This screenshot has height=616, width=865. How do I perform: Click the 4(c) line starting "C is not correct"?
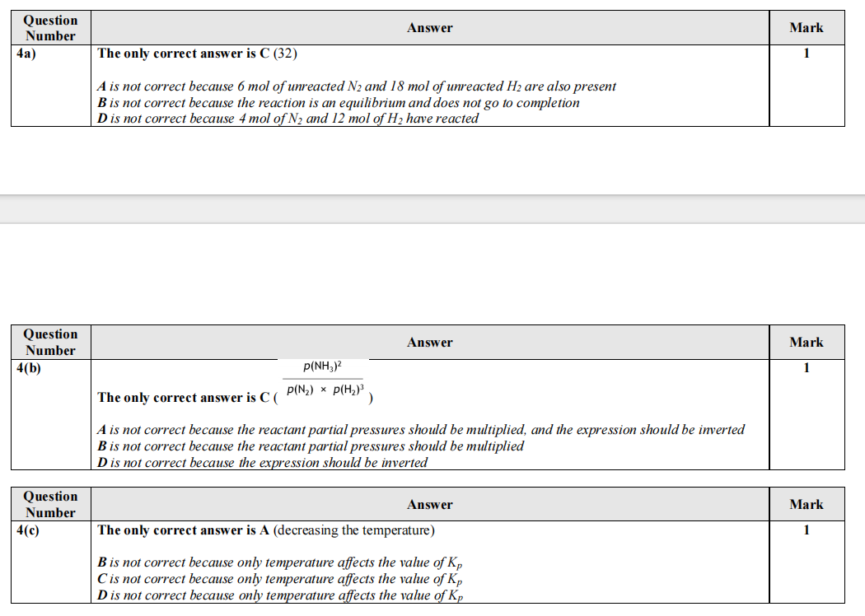click(x=285, y=579)
